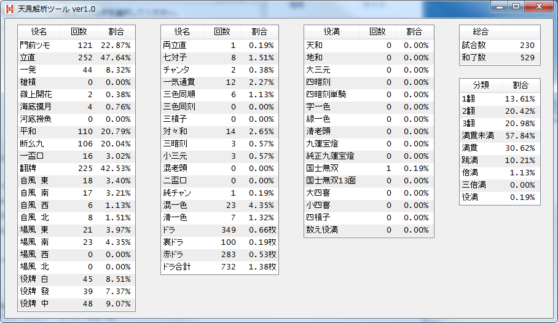This screenshot has width=558, height=323.
Task: Select the 断幺九 row
Action: [x=77, y=144]
